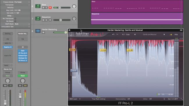Click the Setting button on first channel strip
The height and width of the screenshot is (106, 189).
pos(8,34)
